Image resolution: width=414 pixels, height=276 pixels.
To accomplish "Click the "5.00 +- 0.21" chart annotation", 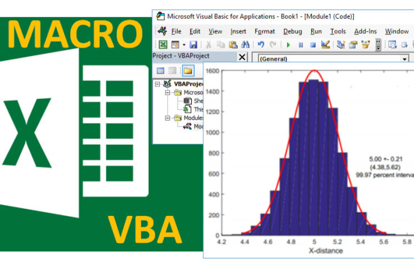I will point(386,159).
